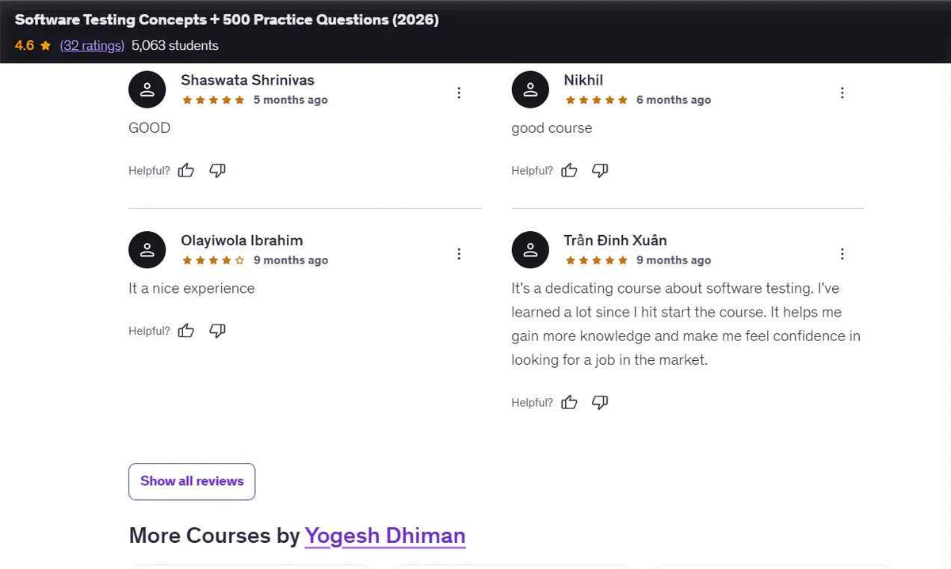
Task: Open the three-dot menu on Nikhil's review
Action: tap(842, 93)
